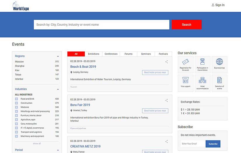Check IT, digital, e-commerce box

point(16,128)
